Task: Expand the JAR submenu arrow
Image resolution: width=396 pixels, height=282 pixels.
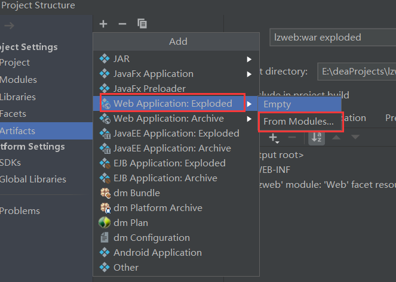Action: [x=249, y=59]
